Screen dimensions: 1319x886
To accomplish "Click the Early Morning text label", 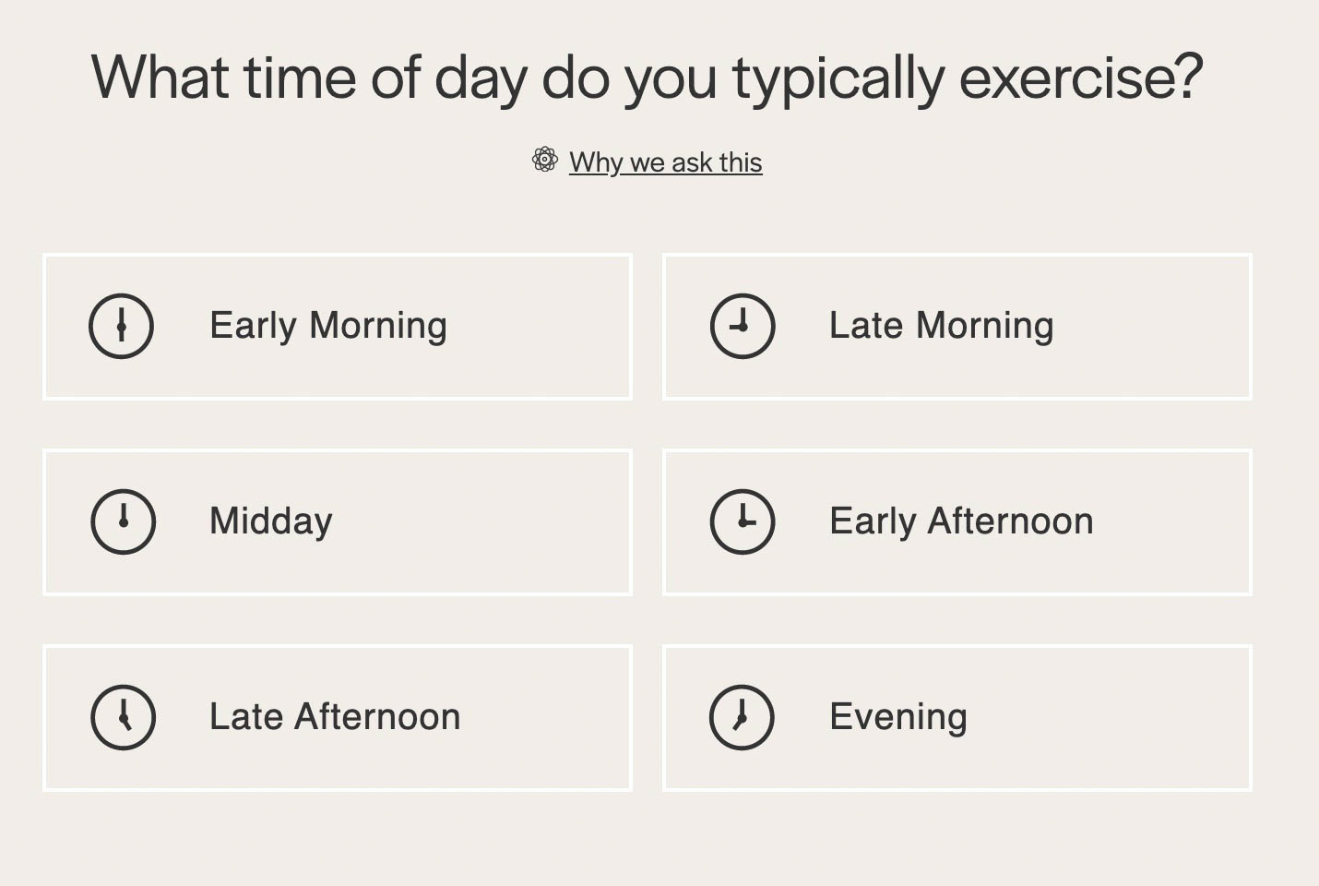I will click(328, 327).
